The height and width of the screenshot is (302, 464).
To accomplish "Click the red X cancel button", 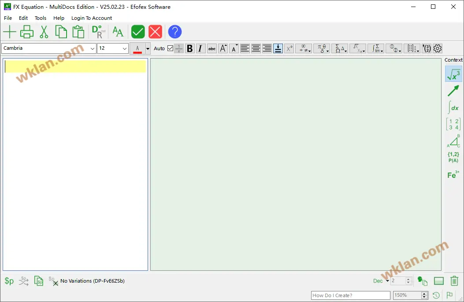I will [x=156, y=32].
